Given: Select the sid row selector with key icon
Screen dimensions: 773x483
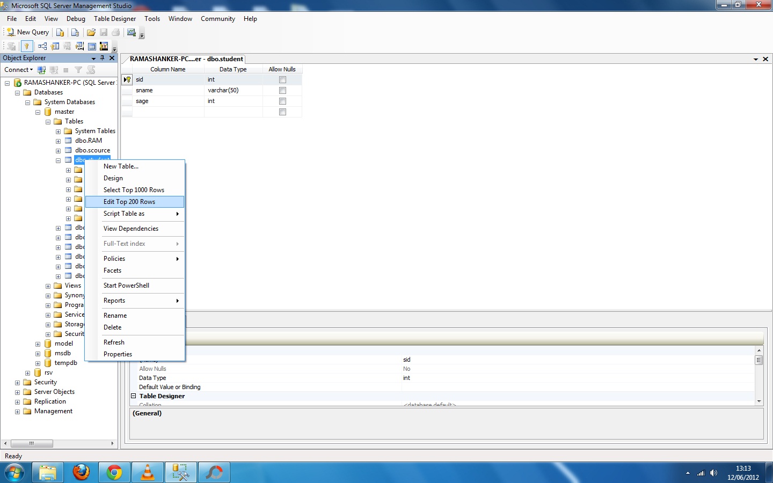Looking at the screenshot, I should click(127, 79).
